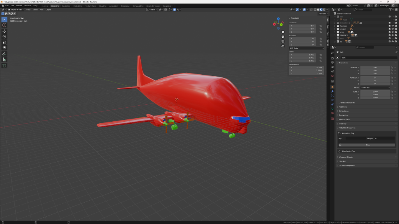
Task: Expand the Viewport Display panel
Action: coord(347,157)
